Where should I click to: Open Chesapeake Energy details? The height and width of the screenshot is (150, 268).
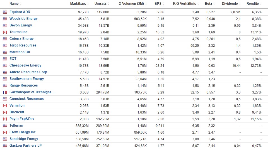(x=25, y=65)
